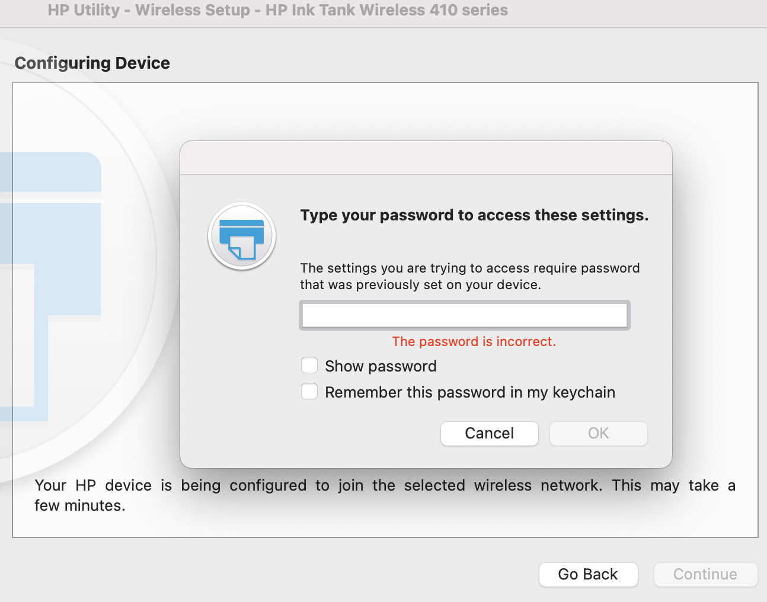The height and width of the screenshot is (602, 767).
Task: Click the 'Type your password' dialog heading
Action: (x=474, y=215)
